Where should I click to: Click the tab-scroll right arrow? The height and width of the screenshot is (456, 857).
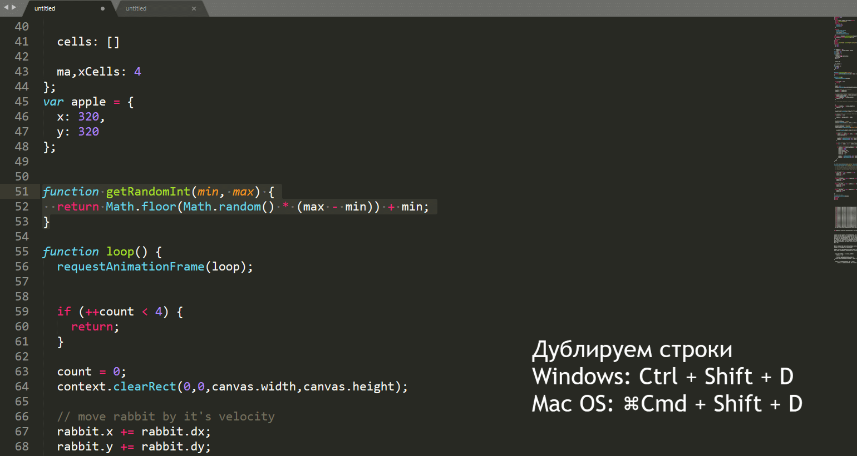click(x=14, y=8)
